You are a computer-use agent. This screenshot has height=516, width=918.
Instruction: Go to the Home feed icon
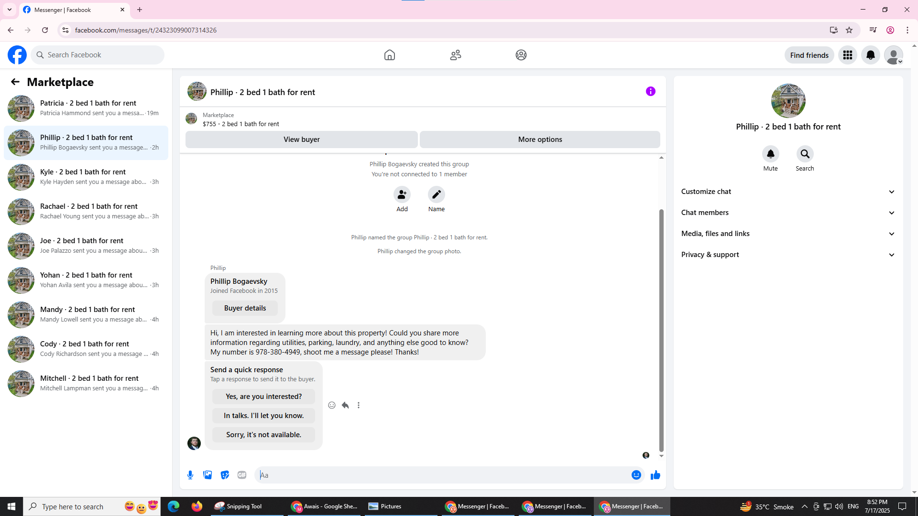click(x=390, y=55)
